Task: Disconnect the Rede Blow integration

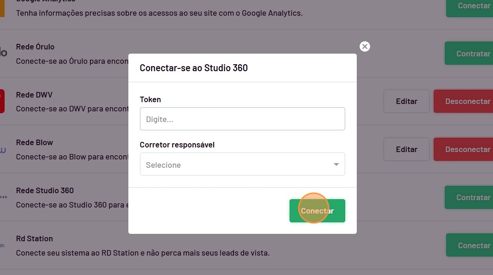Action: pos(464,149)
